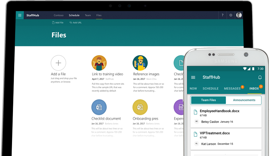Open the Team tab
The image size is (270, 156).
88,15
